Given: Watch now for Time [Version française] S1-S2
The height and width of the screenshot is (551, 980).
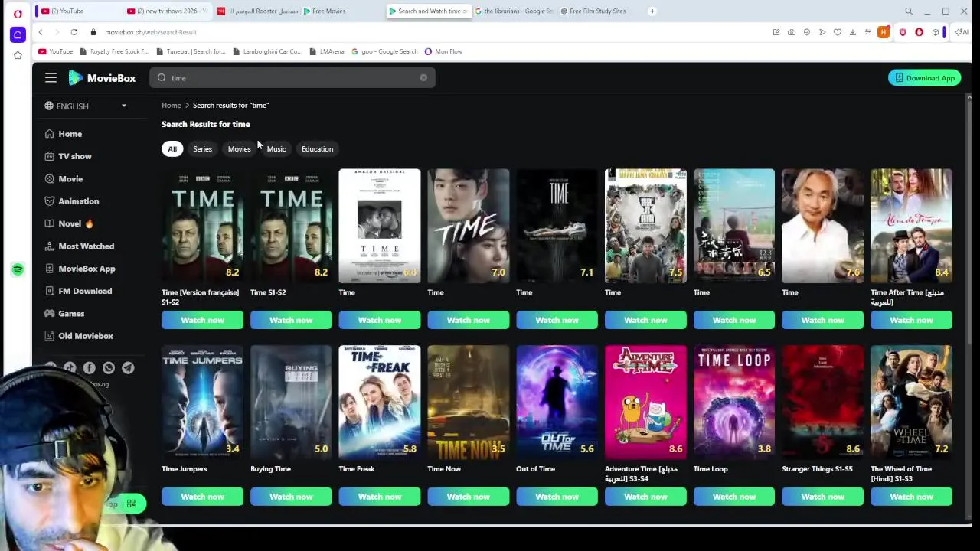Looking at the screenshot, I should point(202,320).
